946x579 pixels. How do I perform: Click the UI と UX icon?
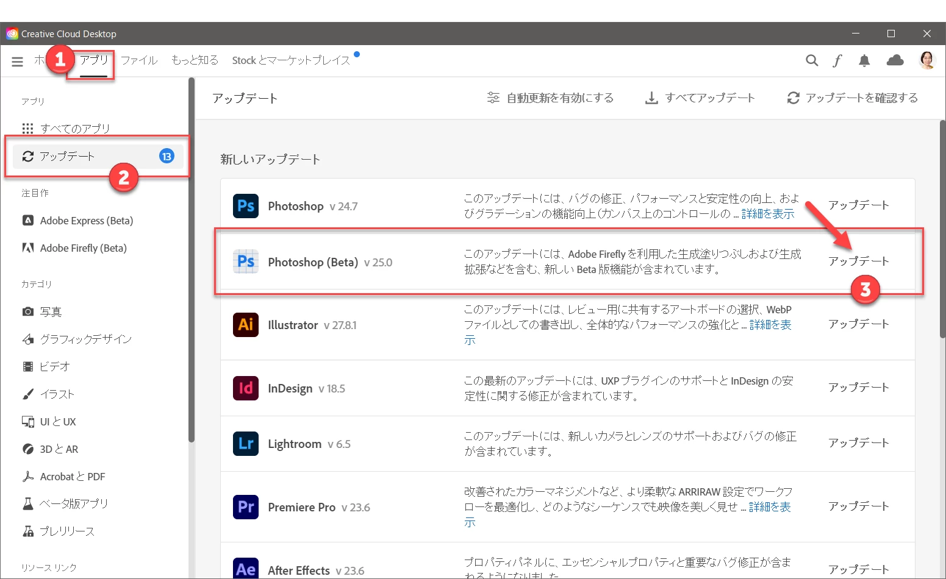pyautogui.click(x=28, y=421)
